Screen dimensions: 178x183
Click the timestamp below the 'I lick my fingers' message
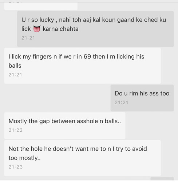[x=15, y=75]
